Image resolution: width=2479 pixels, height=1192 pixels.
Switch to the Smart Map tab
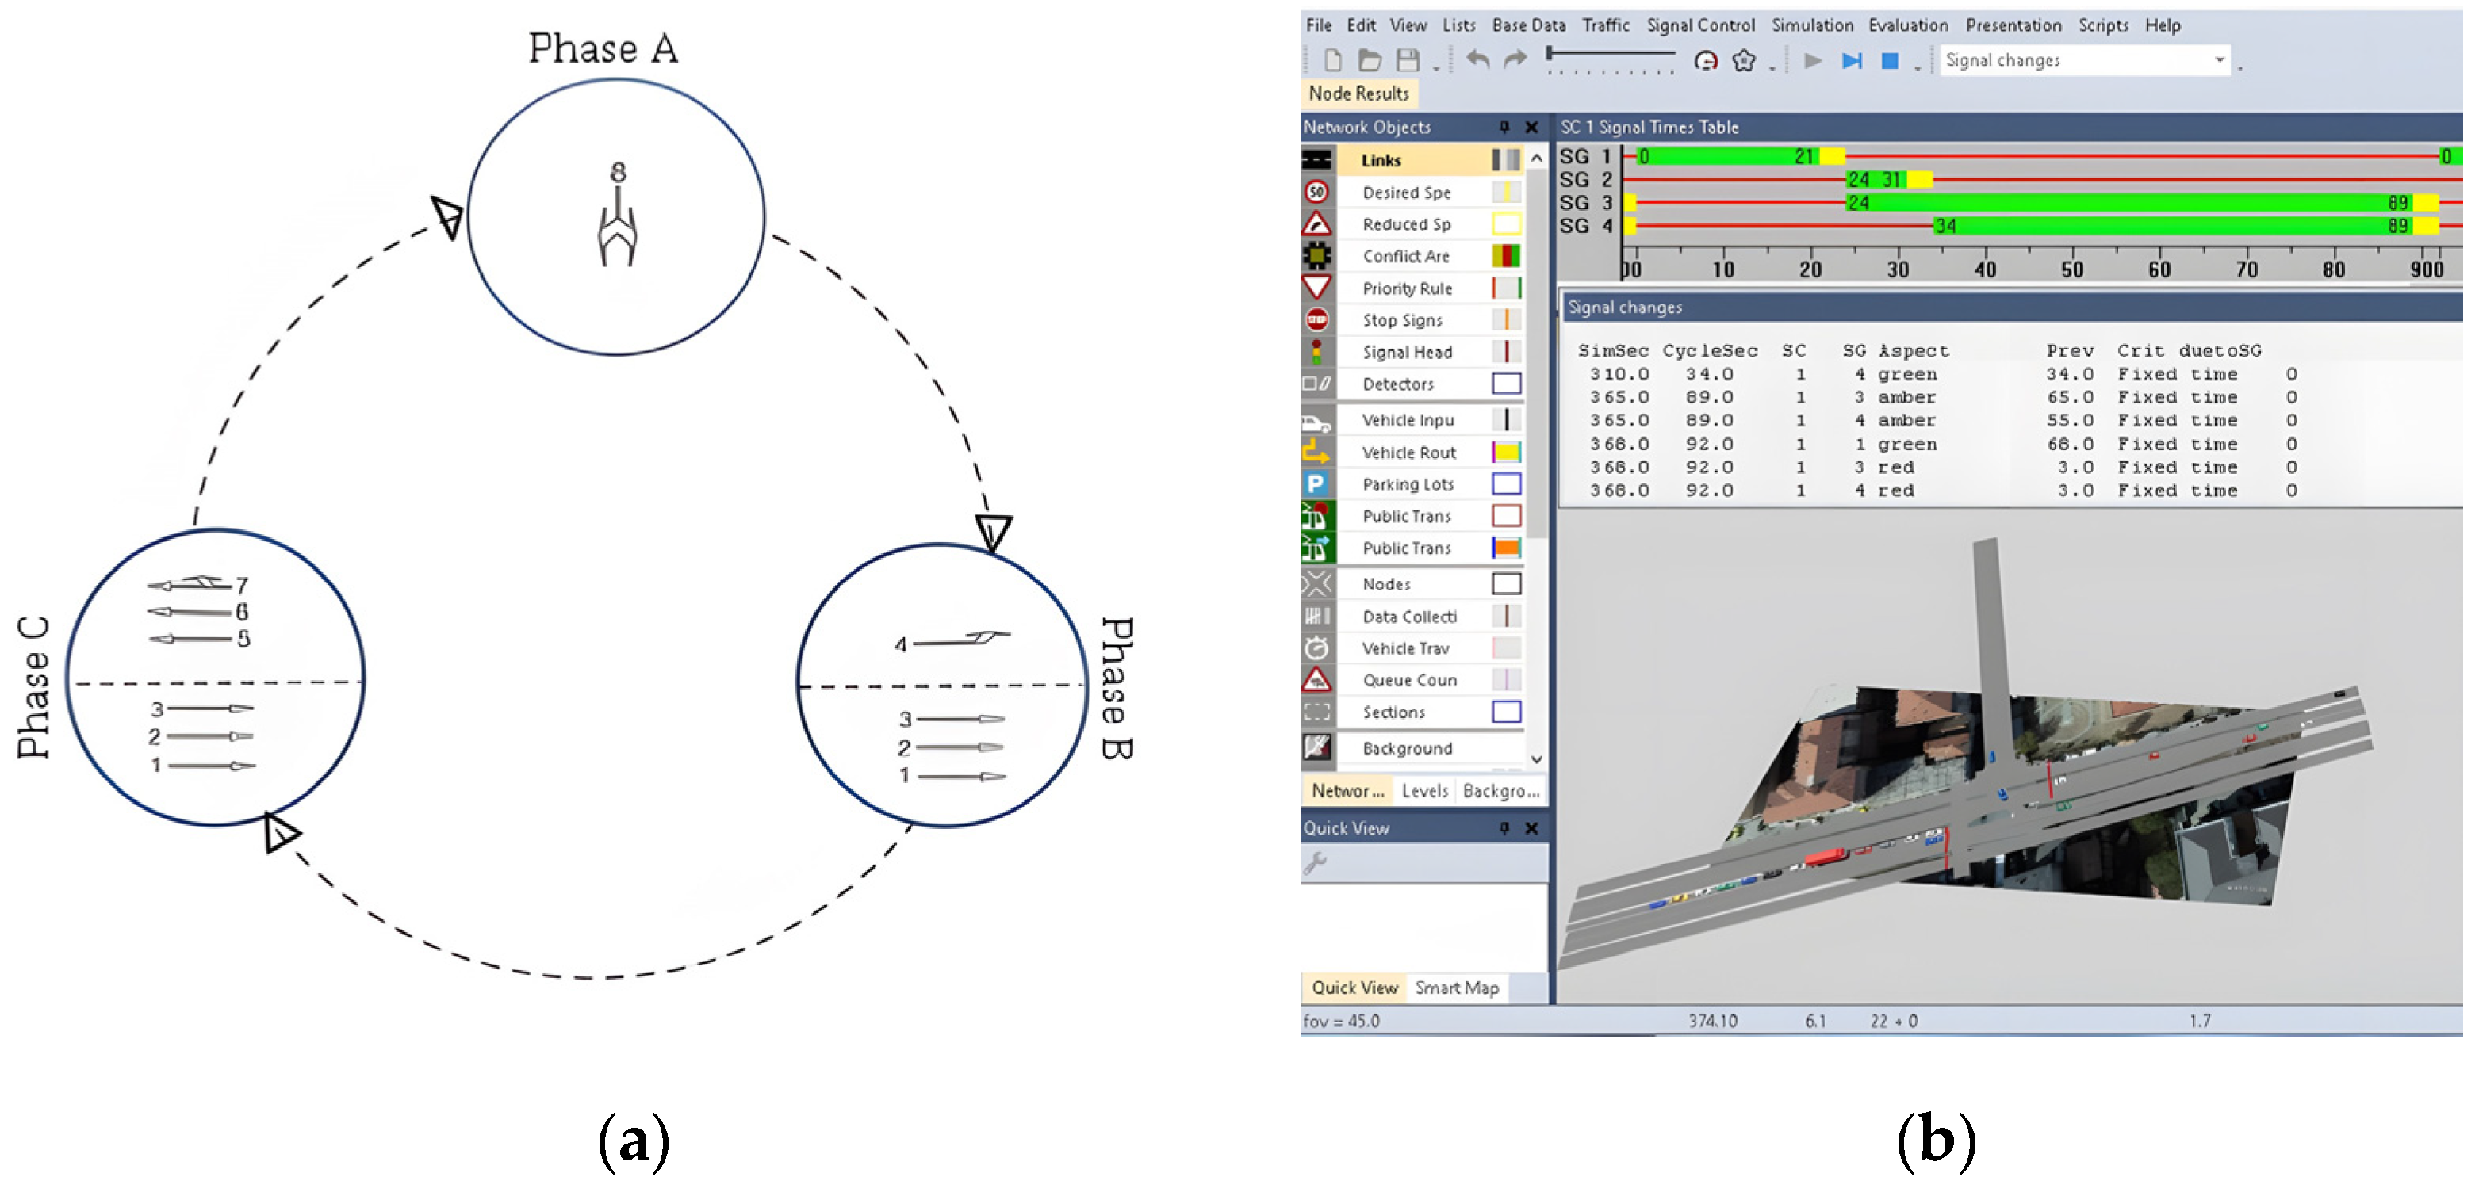(x=1457, y=987)
